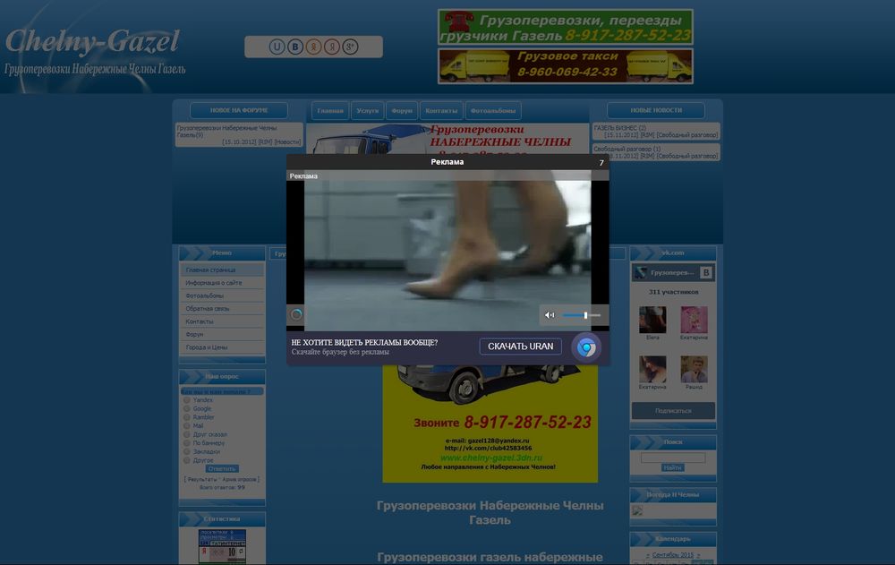
Task: Open the Фотоальбомы top tab
Action: 493,111
